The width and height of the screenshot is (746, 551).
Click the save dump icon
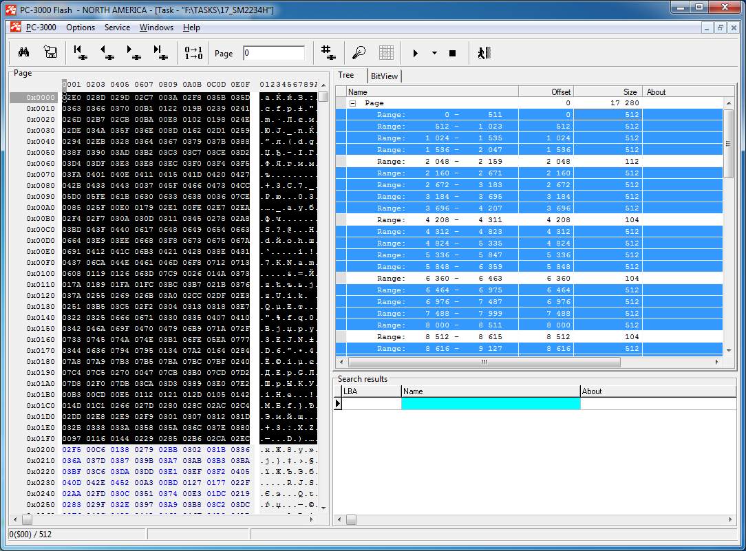pyautogui.click(x=50, y=53)
